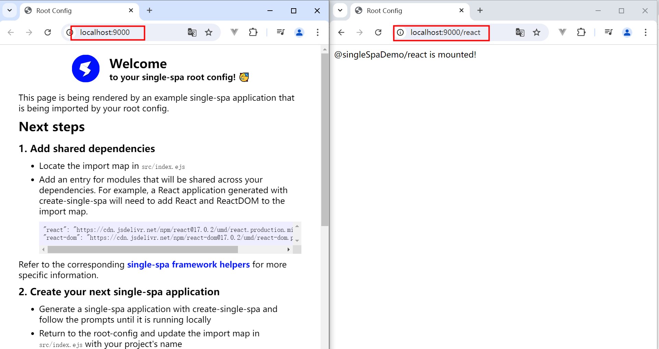Viewport: 659px width, 349px height.
Task: Close the Root Config tab in the right window
Action: [462, 10]
